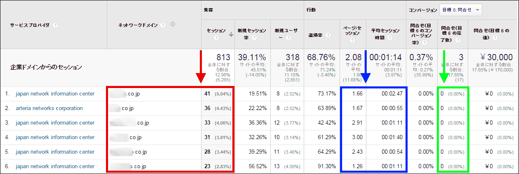Open row 6 japan network information center
519x174 pixels.
pos(55,167)
